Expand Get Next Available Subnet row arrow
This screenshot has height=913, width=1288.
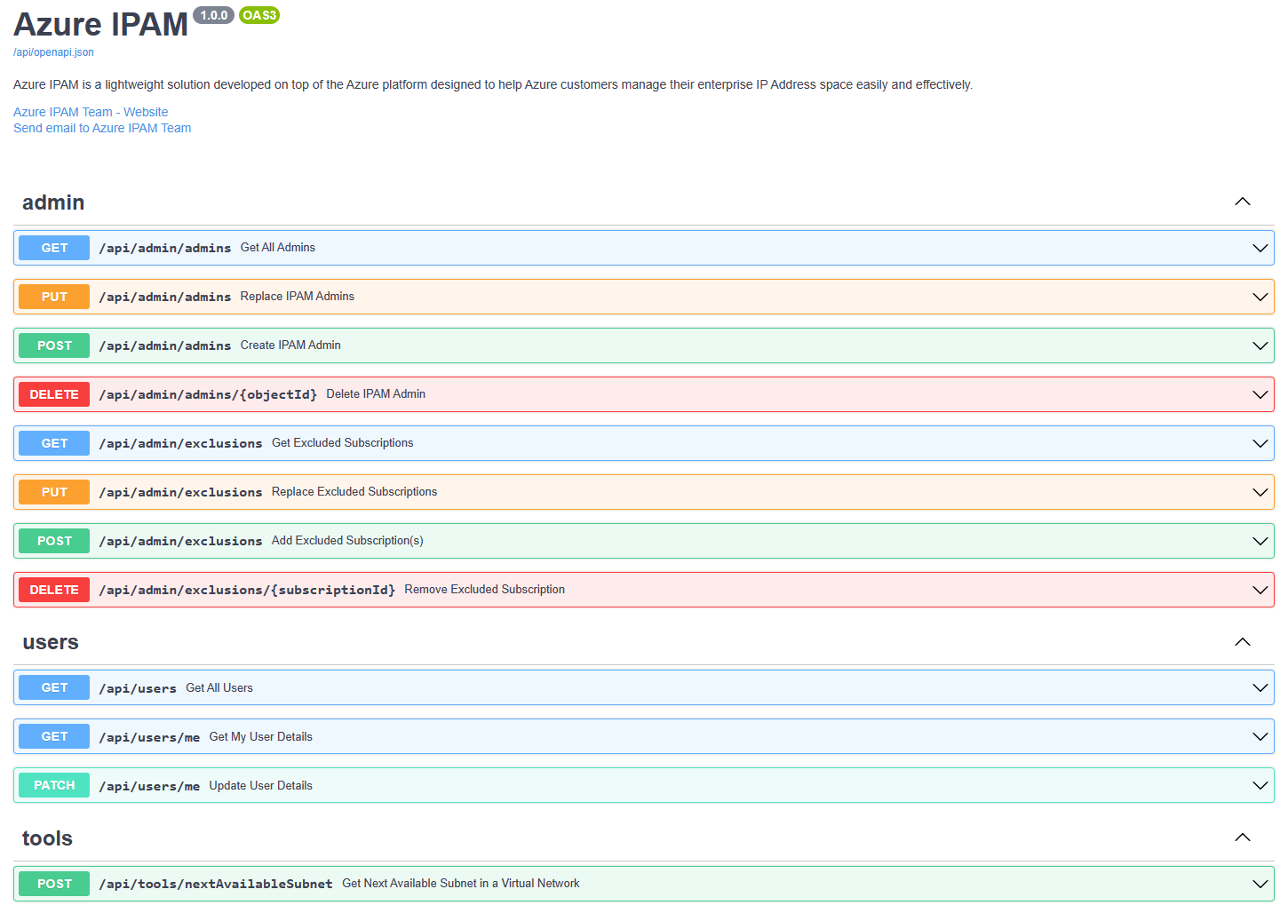1260,884
